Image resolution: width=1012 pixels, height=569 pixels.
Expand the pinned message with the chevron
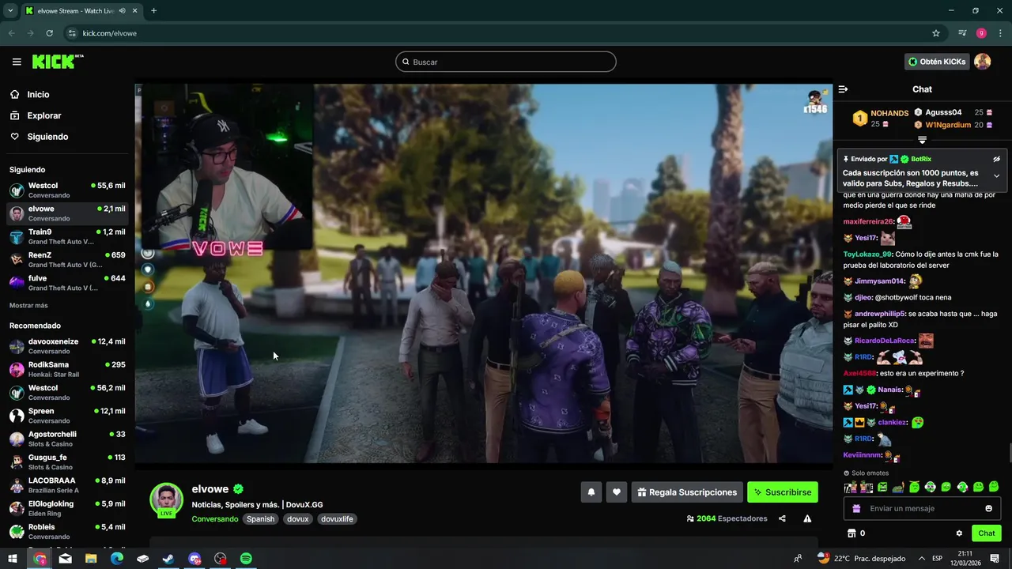pos(996,176)
